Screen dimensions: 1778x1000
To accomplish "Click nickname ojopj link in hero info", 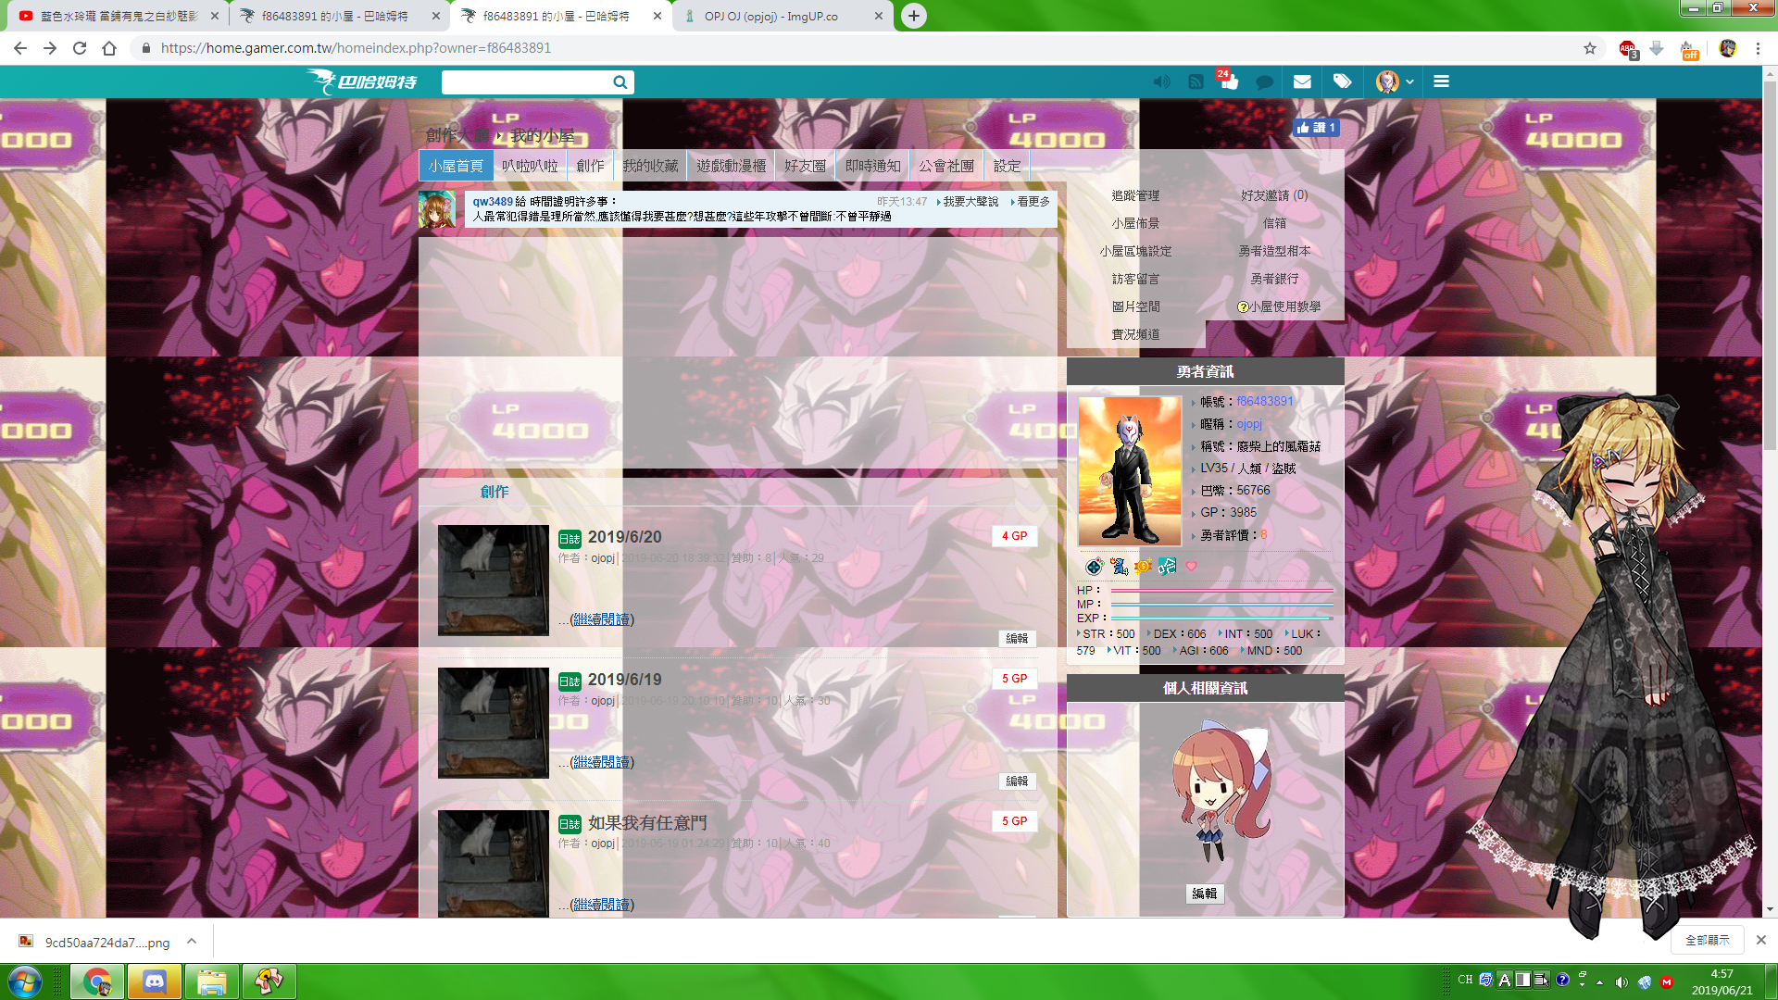I will [1249, 424].
